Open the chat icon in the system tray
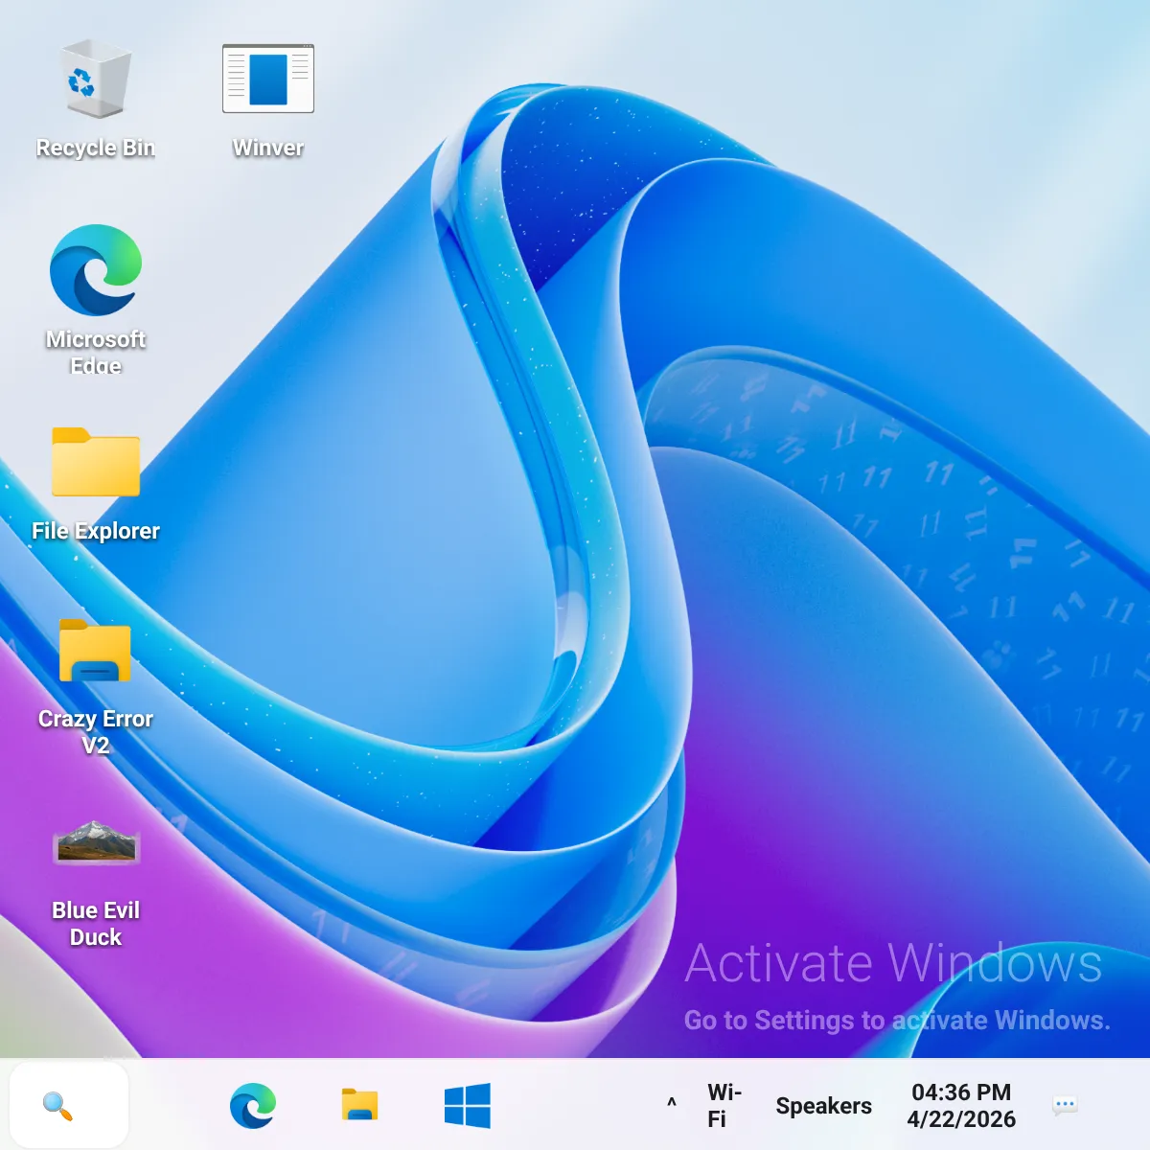This screenshot has height=1150, width=1150. tap(1067, 1104)
